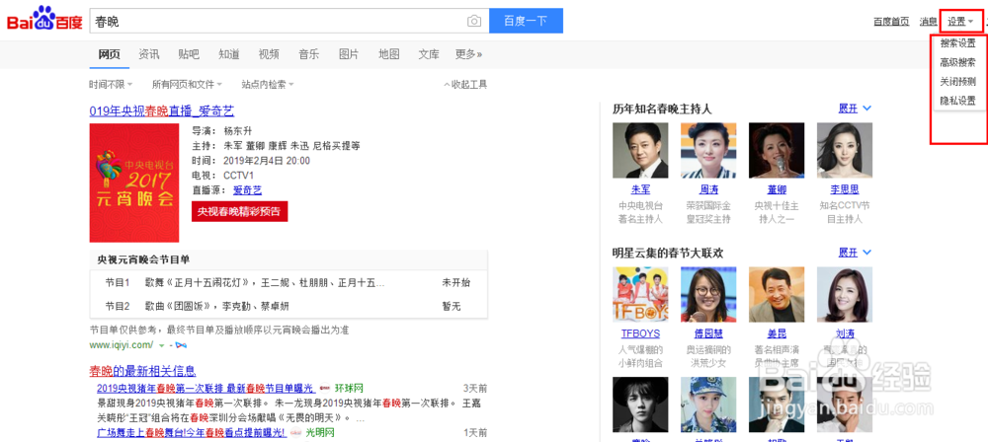Open 李思思 name link
This screenshot has width=988, height=442.
coord(845,189)
